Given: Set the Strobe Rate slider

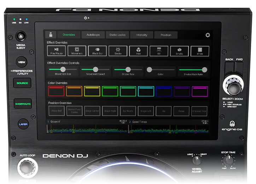Looking at the screenshot, I should pyautogui.click(x=128, y=69).
